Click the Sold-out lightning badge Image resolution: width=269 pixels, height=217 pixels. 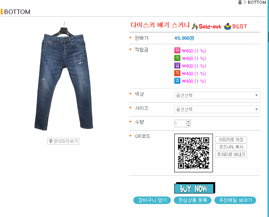pyautogui.click(x=206, y=27)
